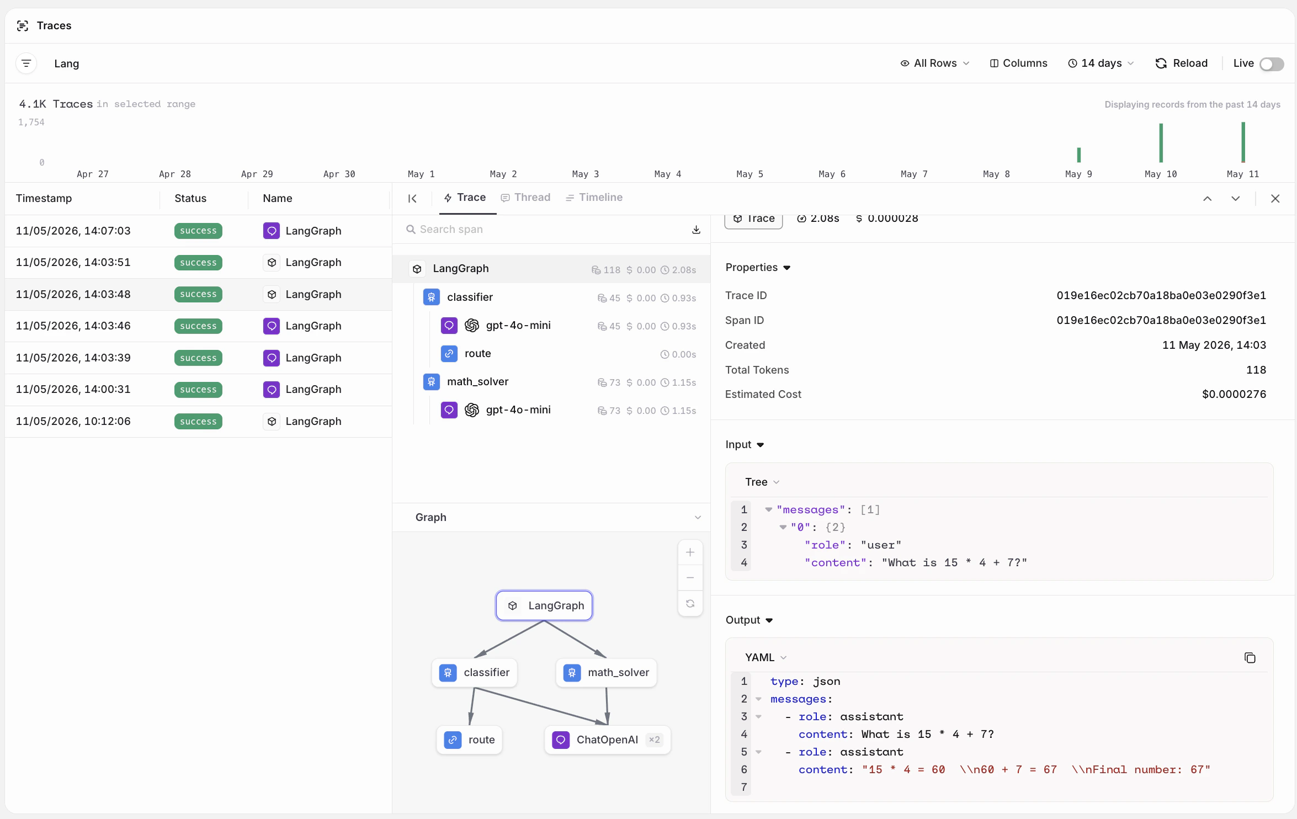Collapse the Graph section chevron
This screenshot has height=819, width=1297.
click(698, 518)
